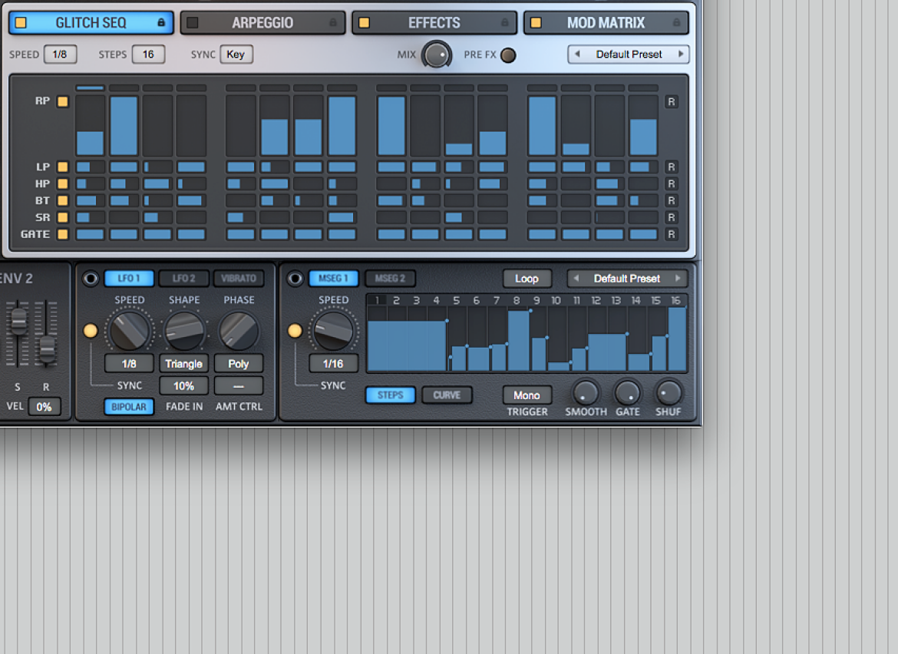Open the AMT CTRL dropdown
Screen dimensions: 898x654
238,386
